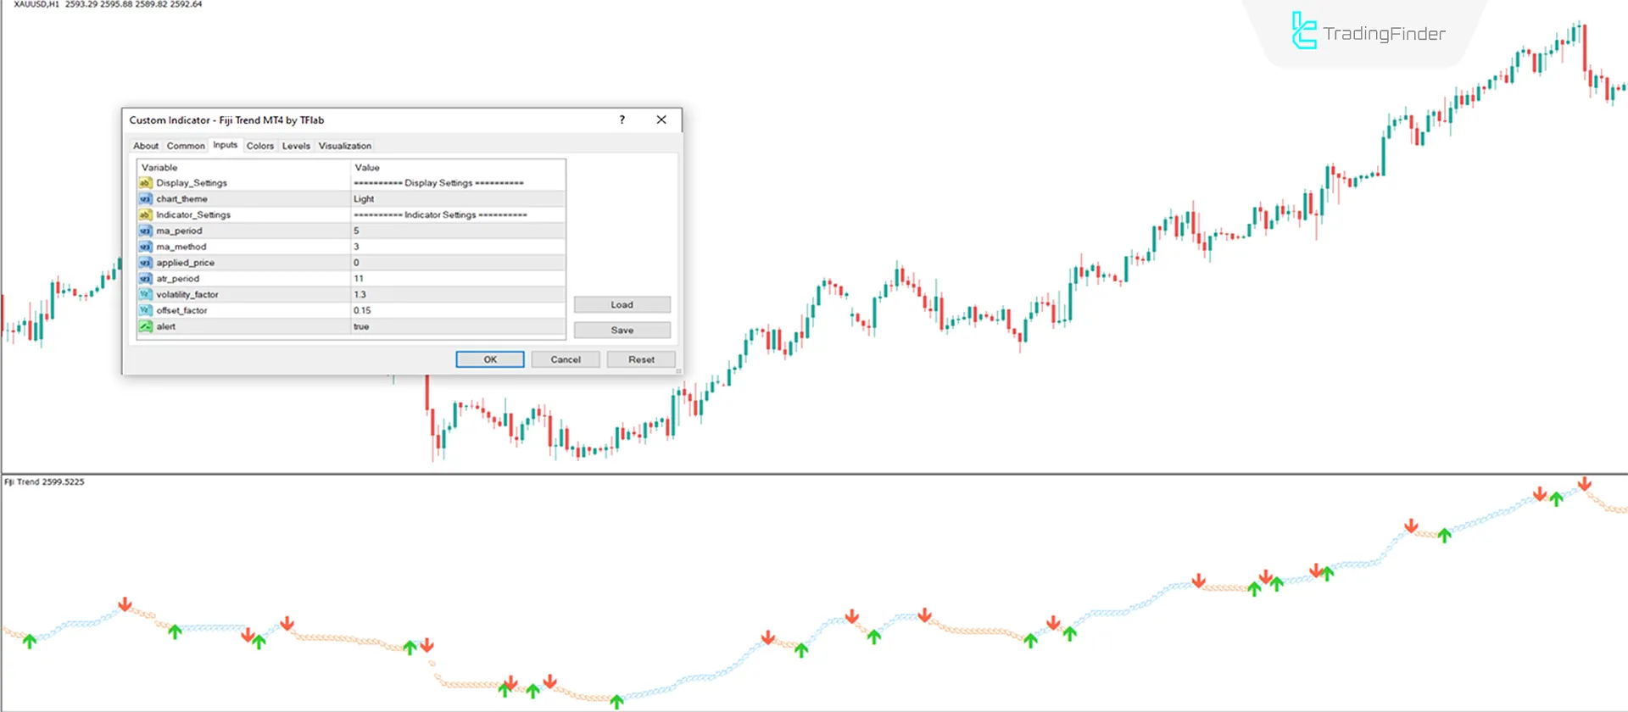Viewport: 1628px width, 712px height.
Task: Open the chart_theme Light value dropdown
Action: (x=458, y=199)
